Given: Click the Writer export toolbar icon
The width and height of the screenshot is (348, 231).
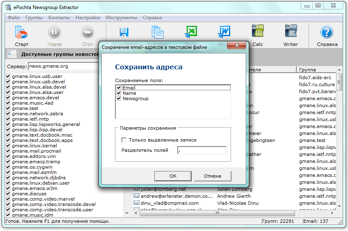Looking at the screenshot, I should (x=291, y=31).
